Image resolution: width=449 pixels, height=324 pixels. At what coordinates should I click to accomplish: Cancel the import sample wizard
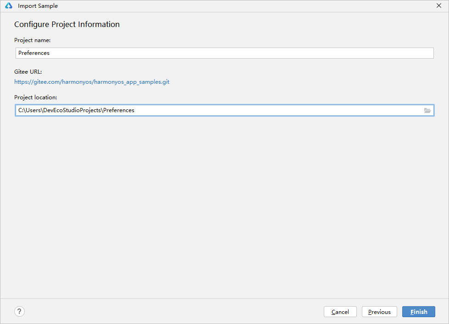click(x=340, y=312)
